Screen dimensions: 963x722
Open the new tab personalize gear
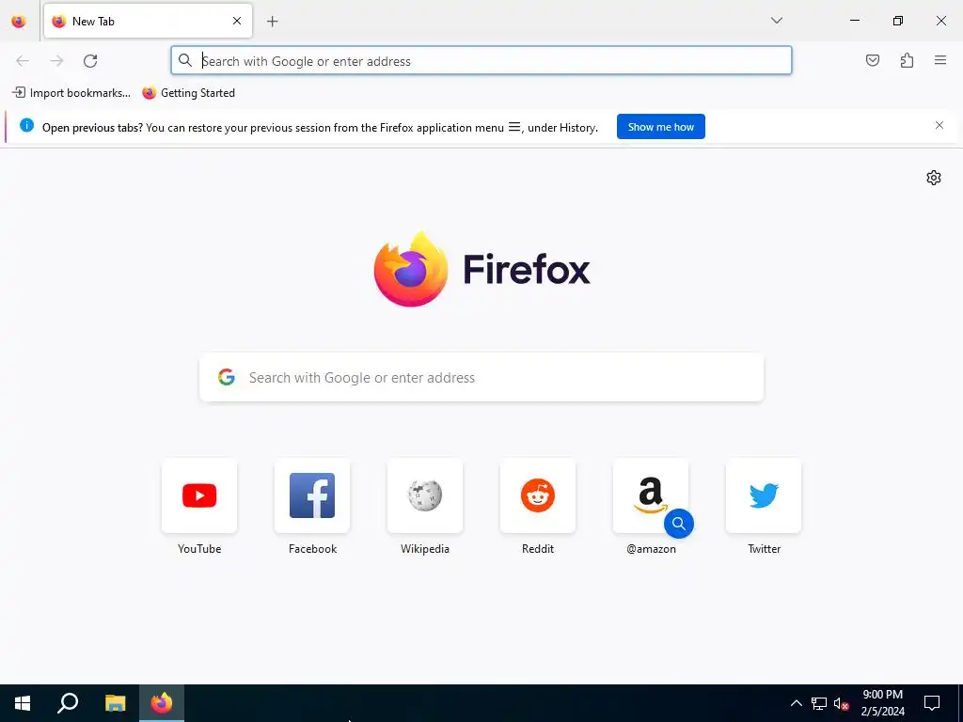pyautogui.click(x=934, y=178)
